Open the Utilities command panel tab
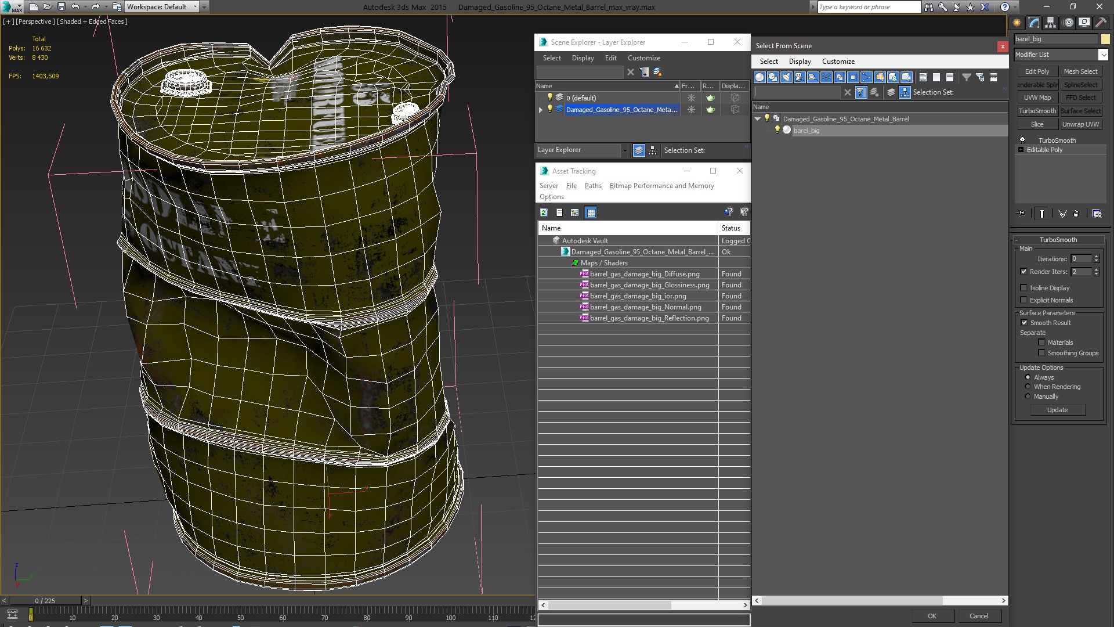 (x=1101, y=23)
